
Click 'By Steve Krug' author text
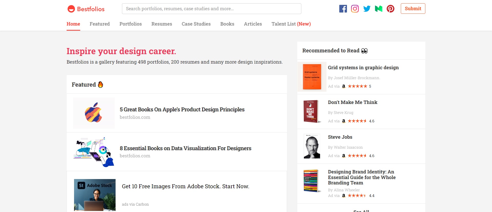coord(341,113)
